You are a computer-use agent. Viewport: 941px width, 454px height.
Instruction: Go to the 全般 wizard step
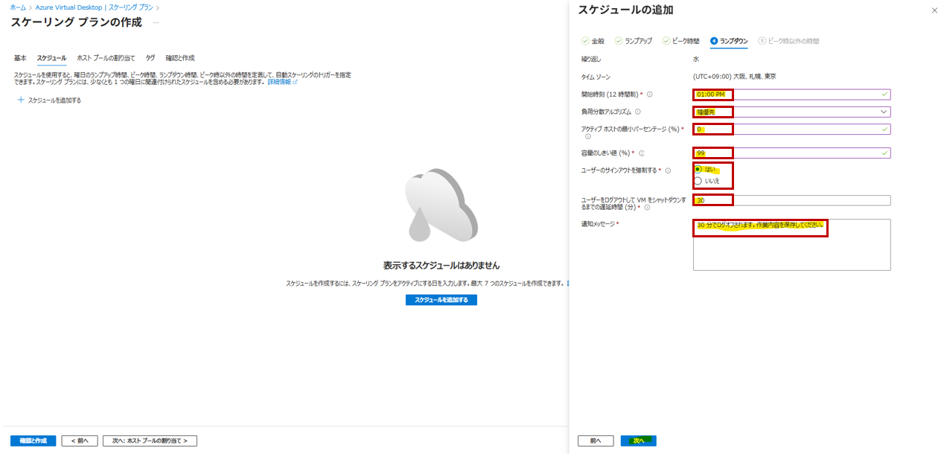(x=593, y=41)
